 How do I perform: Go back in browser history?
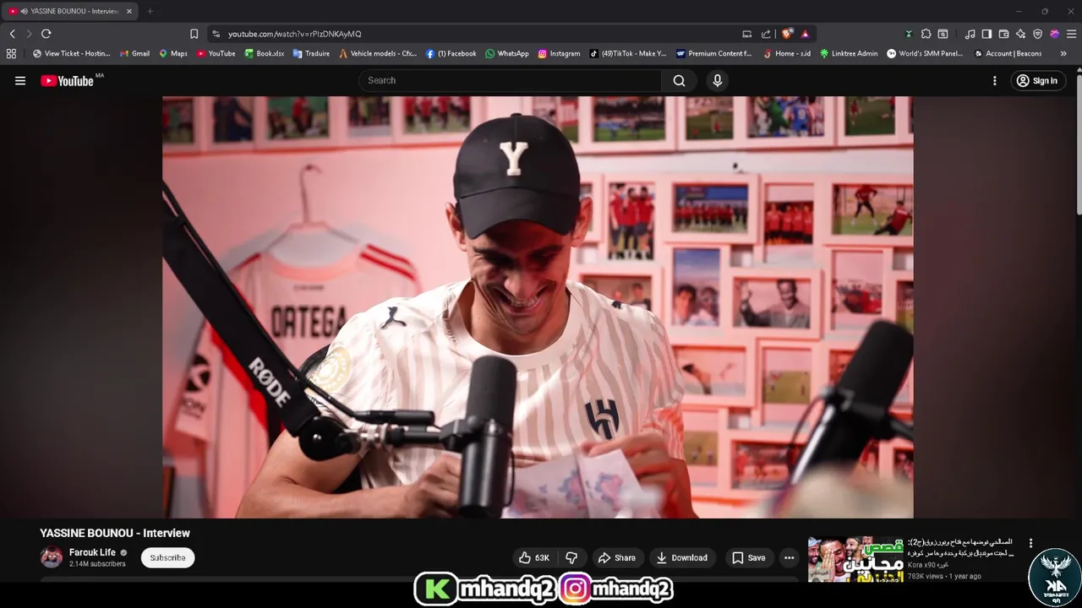click(x=12, y=34)
